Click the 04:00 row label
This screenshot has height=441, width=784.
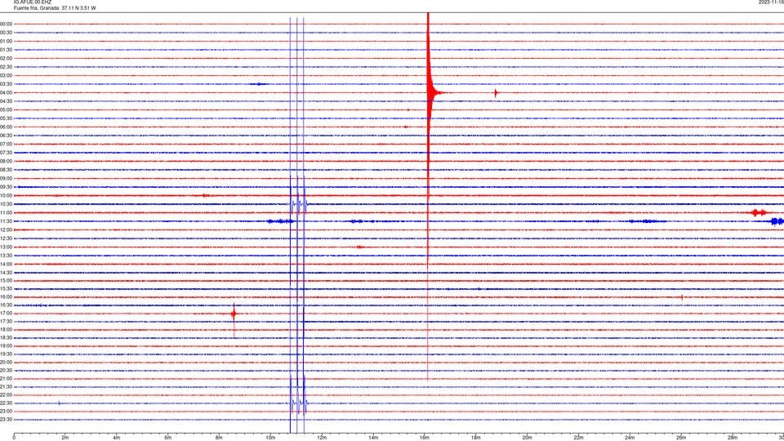7,92
